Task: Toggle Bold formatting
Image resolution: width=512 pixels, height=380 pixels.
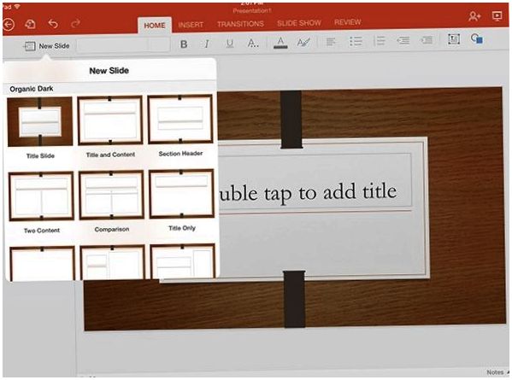Action: [x=184, y=44]
